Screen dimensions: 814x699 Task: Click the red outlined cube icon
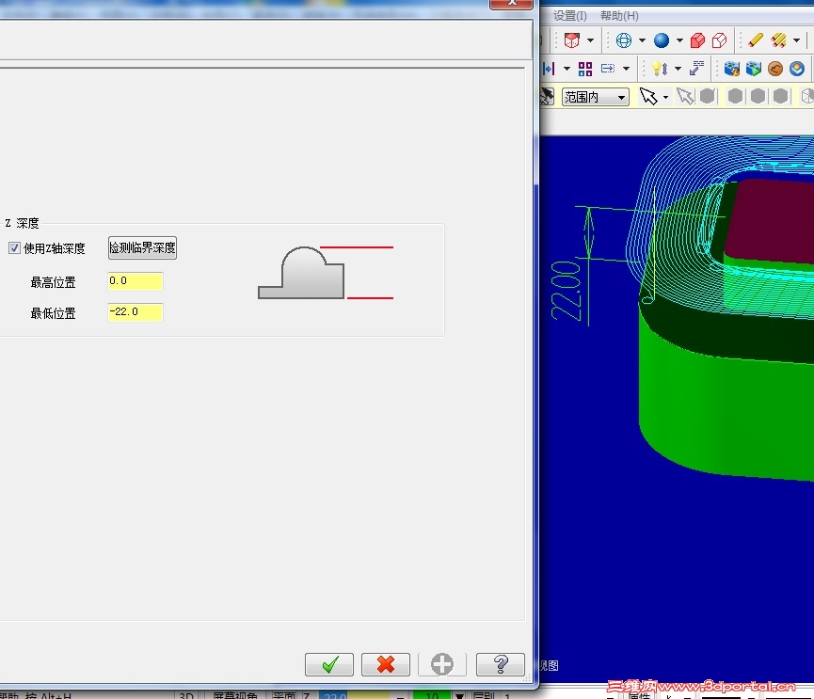click(720, 40)
